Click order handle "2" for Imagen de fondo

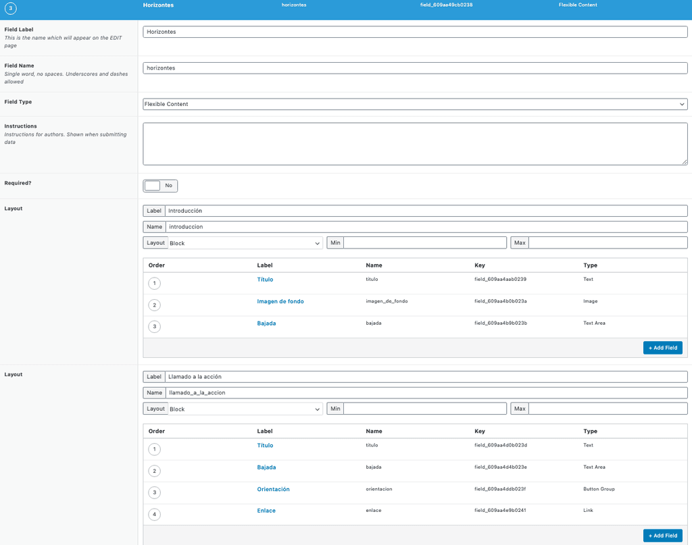tap(154, 305)
